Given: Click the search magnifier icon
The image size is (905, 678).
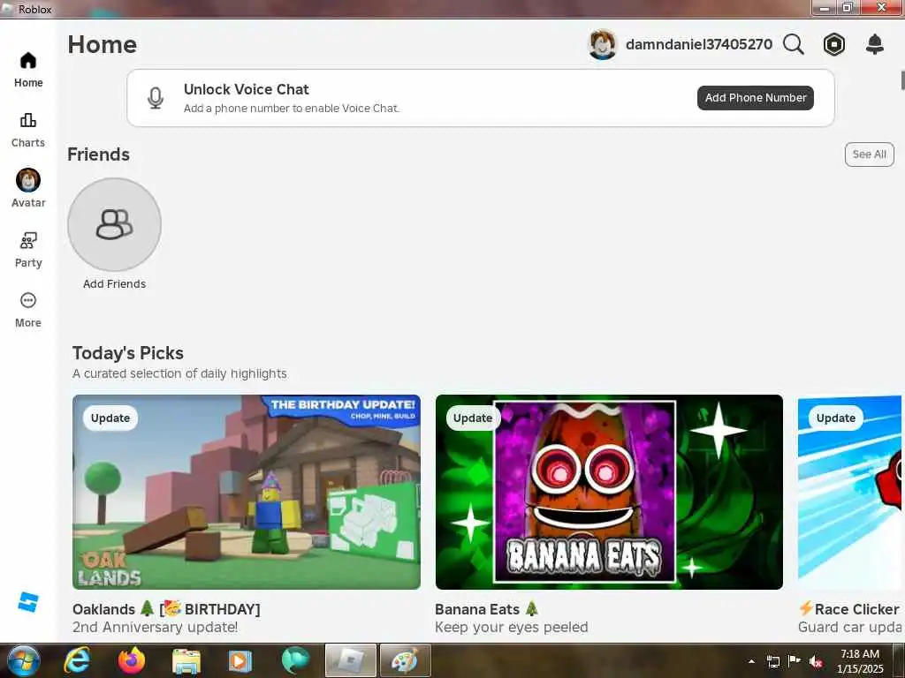Looking at the screenshot, I should [794, 44].
